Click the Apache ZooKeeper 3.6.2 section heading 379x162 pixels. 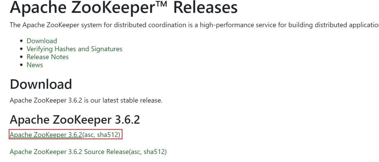click(75, 120)
